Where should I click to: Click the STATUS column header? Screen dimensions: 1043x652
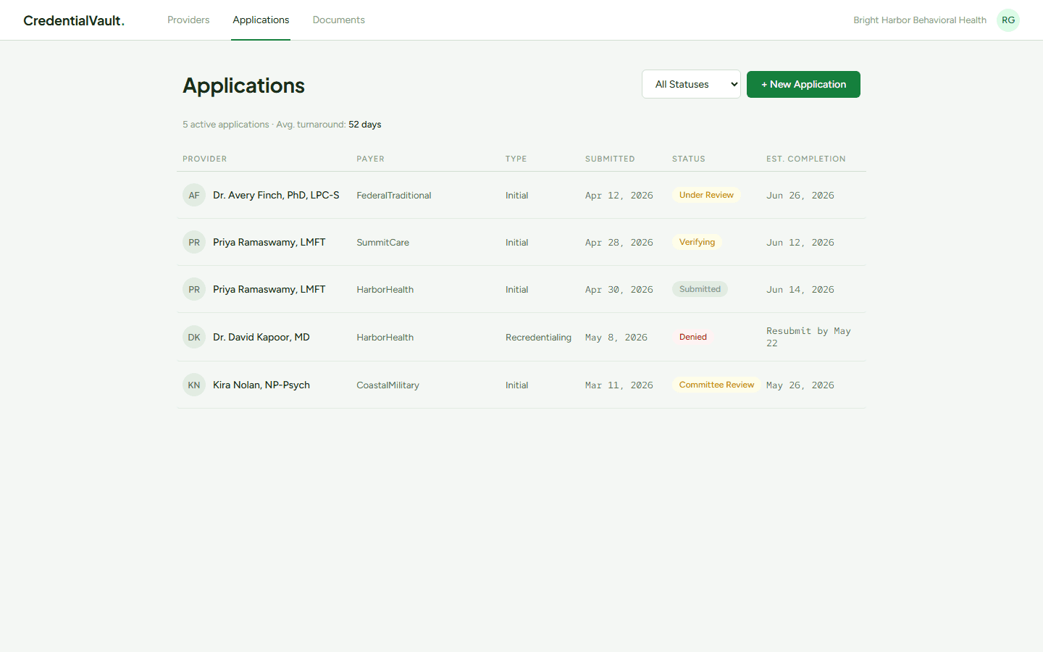(689, 159)
